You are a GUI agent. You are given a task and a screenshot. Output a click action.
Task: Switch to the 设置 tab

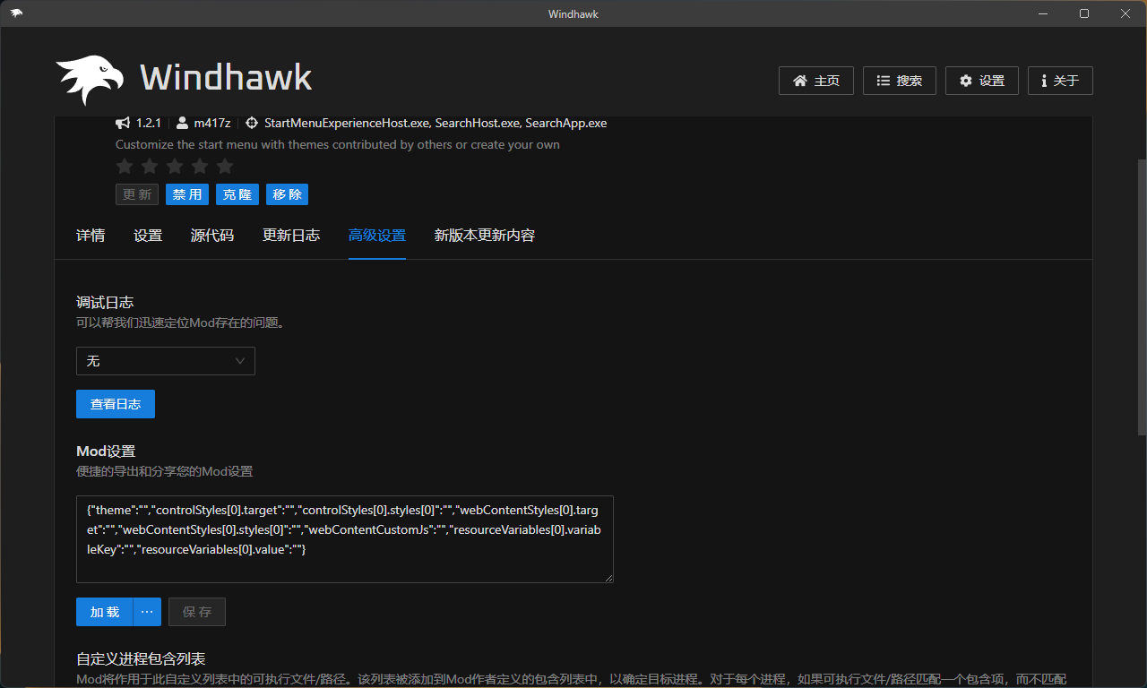(148, 236)
